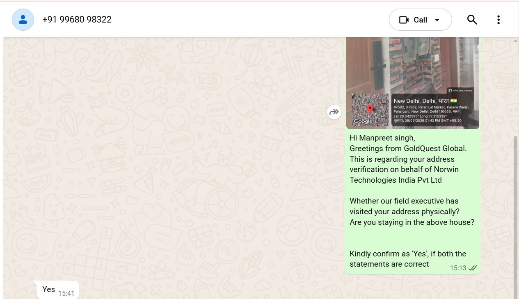519x299 pixels.
Task: Click "Kindly confirm as 'Yes'" message line
Action: pyautogui.click(x=408, y=254)
